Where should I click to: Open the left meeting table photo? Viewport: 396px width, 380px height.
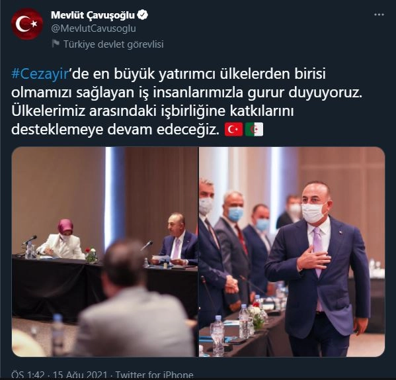click(104, 252)
